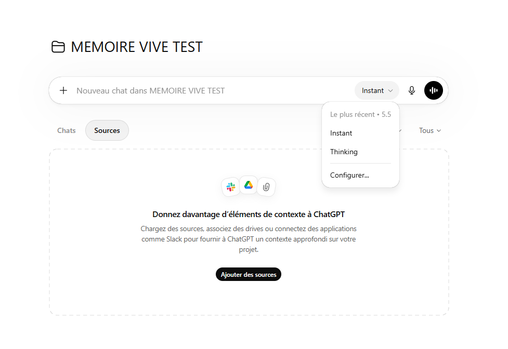Click the Le plus récent • 5.5 label
The image size is (508, 349).
pos(360,114)
